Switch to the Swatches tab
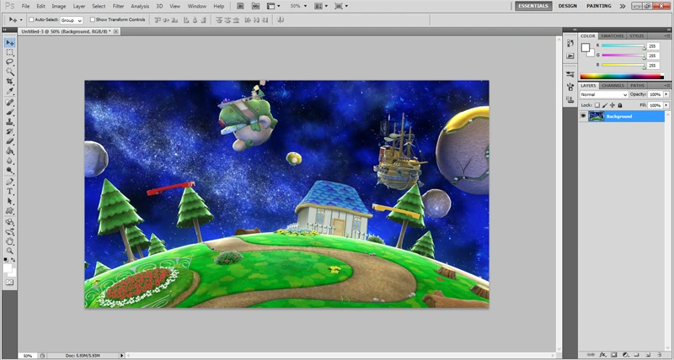674x360 pixels. pos(612,36)
